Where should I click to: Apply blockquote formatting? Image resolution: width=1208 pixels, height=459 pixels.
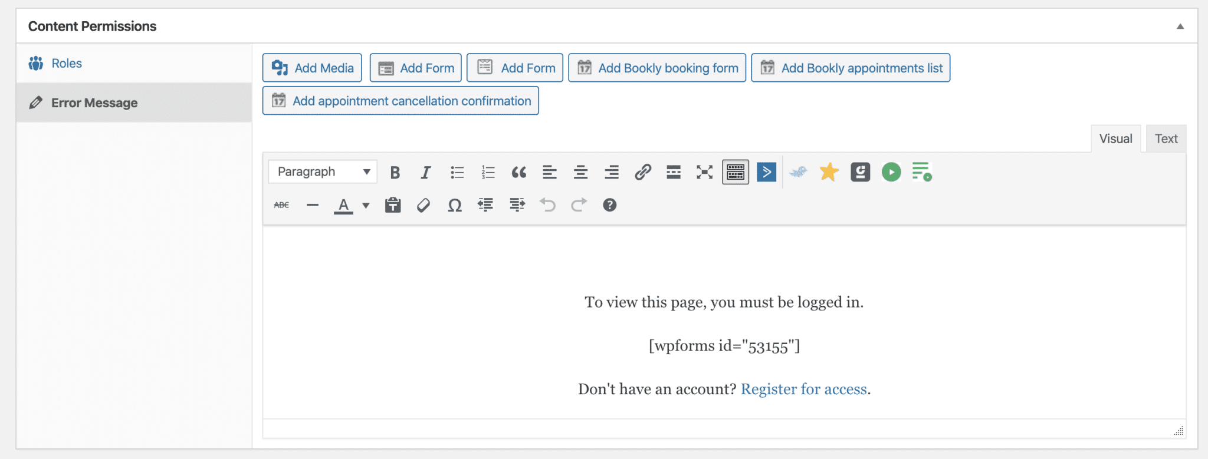(x=518, y=172)
